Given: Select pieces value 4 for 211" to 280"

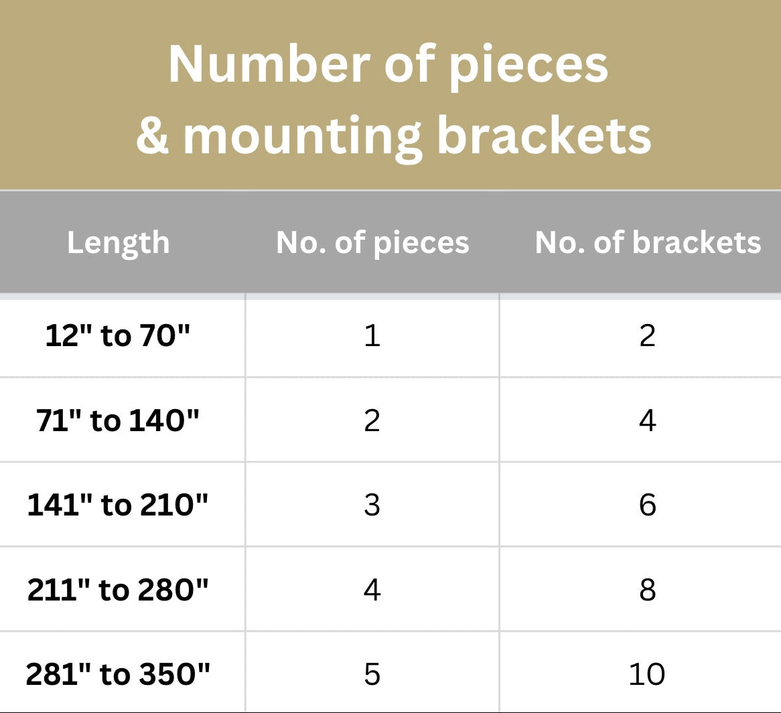Looking at the screenshot, I should coord(372,590).
